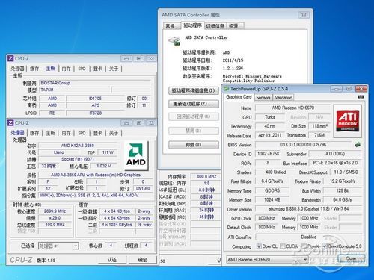This screenshot has height=280, width=374.
Task: Click the CPU-Z icon in the processor window title bar
Action: (10, 123)
